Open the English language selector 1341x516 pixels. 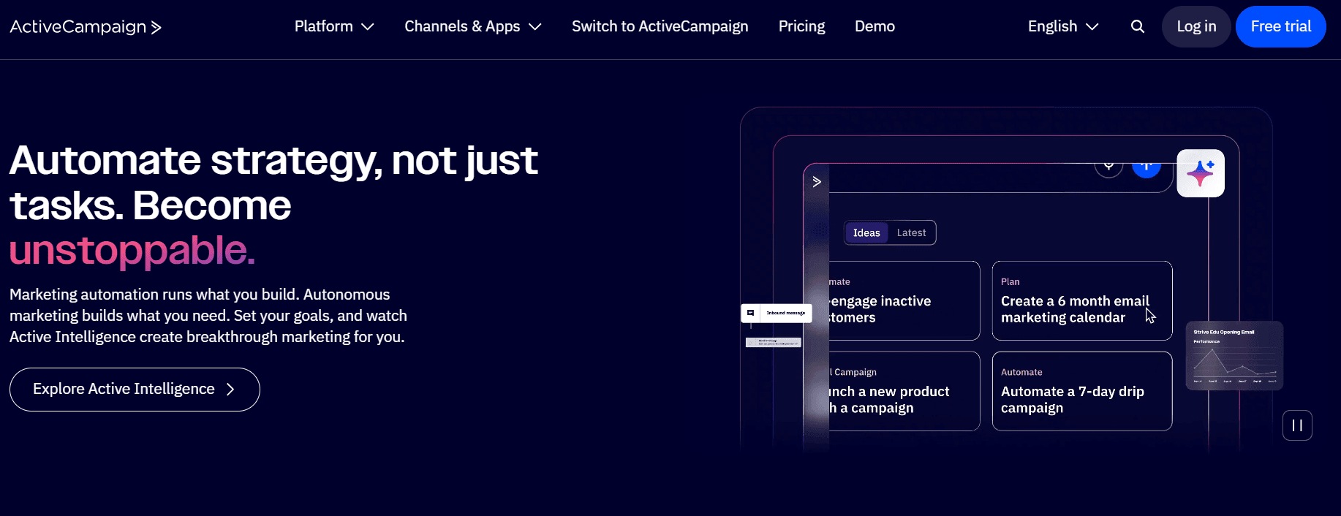tap(1063, 26)
